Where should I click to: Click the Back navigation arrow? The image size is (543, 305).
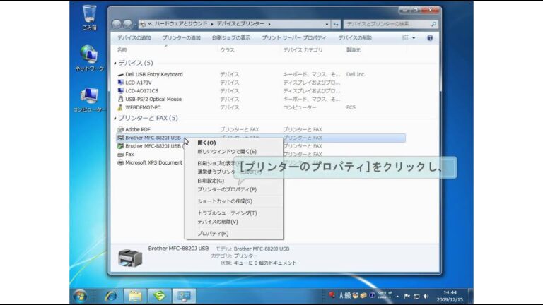coord(117,24)
